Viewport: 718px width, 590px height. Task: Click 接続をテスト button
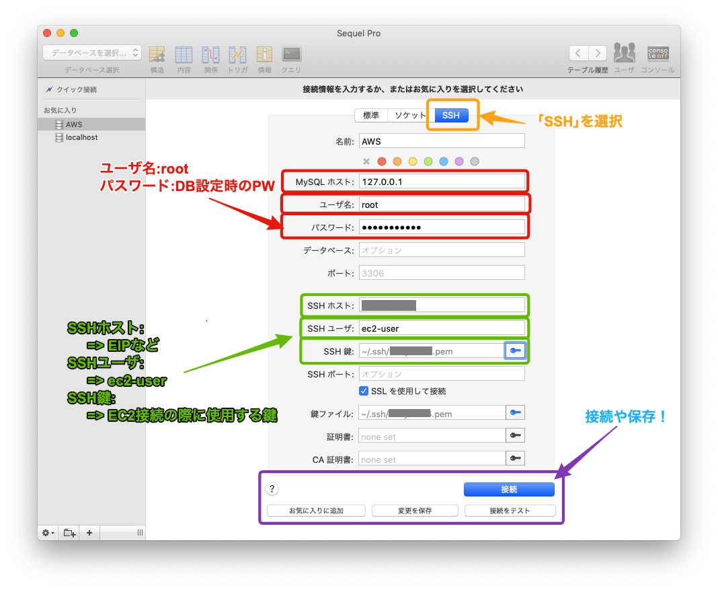510,511
